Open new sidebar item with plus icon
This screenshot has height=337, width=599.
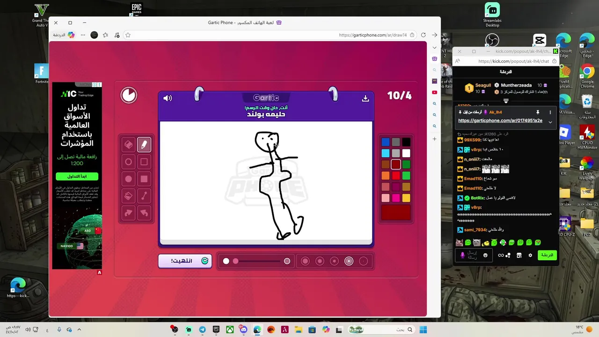click(x=434, y=139)
